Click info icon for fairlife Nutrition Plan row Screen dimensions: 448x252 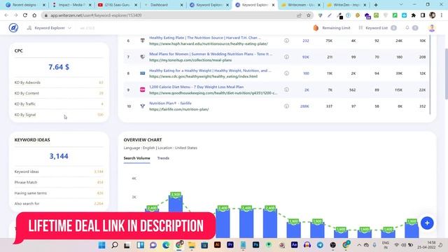(x=286, y=106)
